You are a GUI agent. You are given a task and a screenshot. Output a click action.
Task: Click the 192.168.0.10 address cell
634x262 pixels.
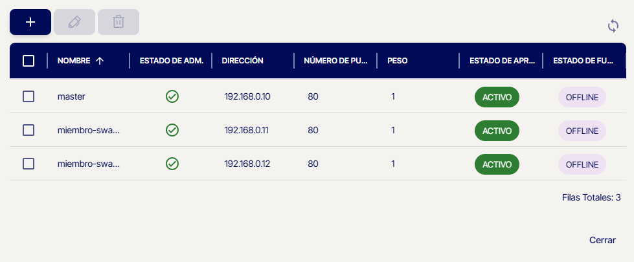[x=247, y=96]
